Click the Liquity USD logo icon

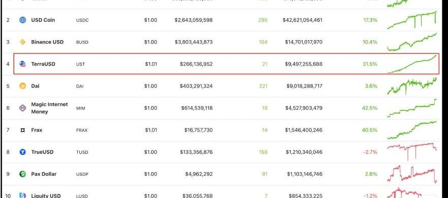[x=22, y=195]
